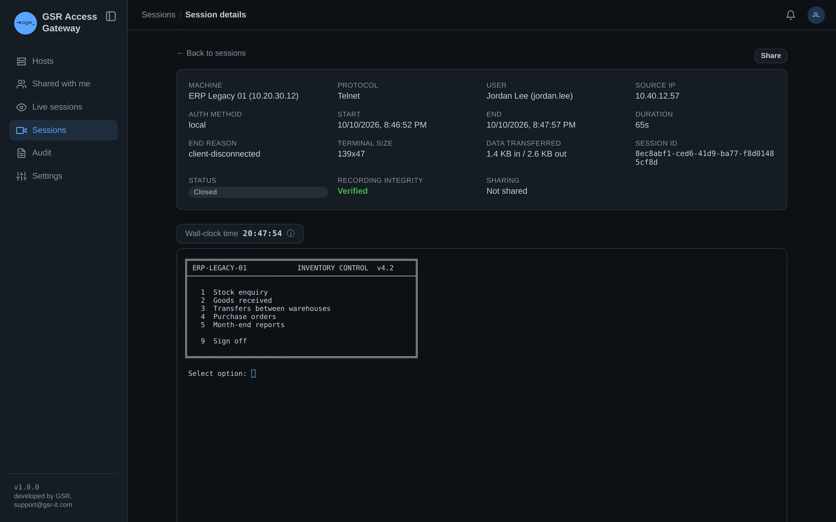Open the Audit section

coord(63,153)
